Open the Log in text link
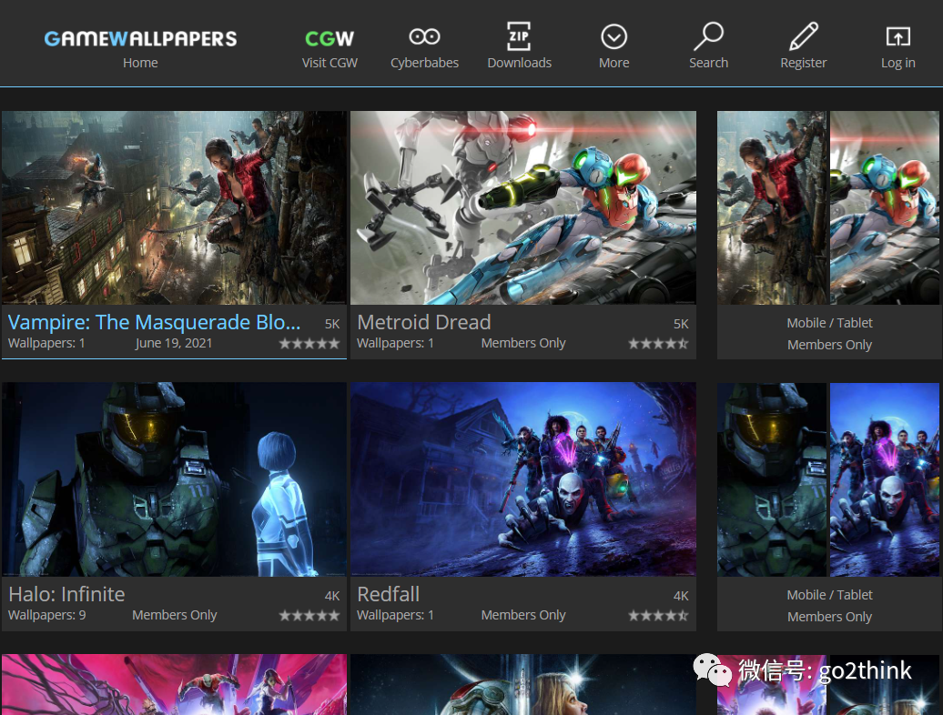 [x=897, y=63]
